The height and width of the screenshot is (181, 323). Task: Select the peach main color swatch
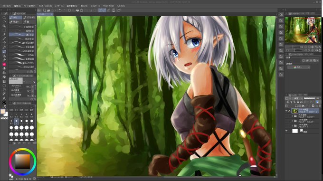pyautogui.click(x=3, y=111)
